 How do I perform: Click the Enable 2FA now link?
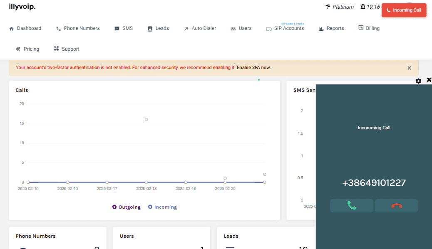coord(253,67)
